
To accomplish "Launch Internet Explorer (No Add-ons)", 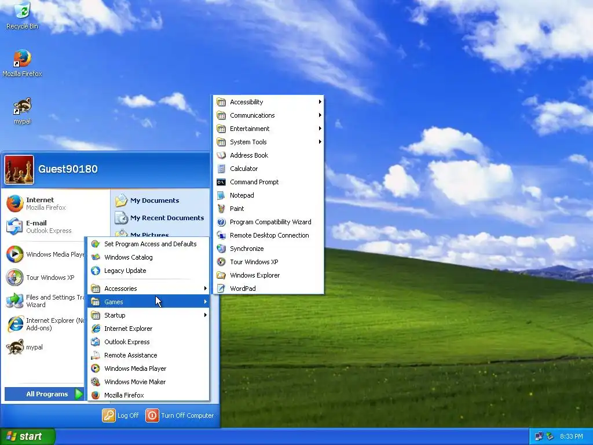I will [45, 324].
